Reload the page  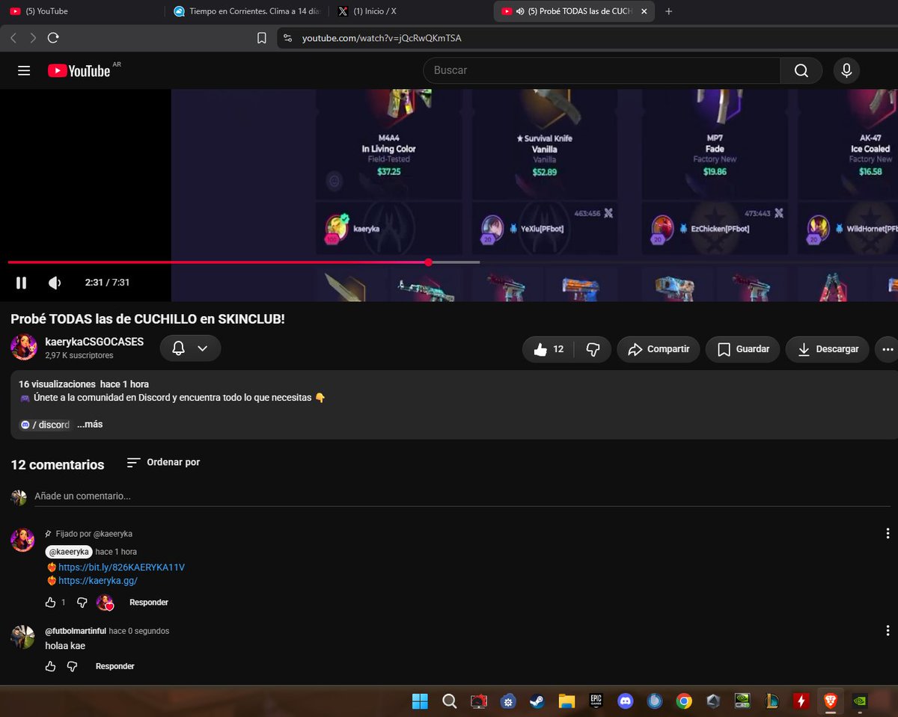coord(53,37)
